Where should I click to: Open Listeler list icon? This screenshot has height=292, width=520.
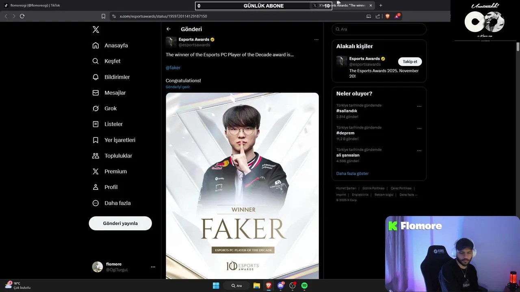tap(95, 124)
